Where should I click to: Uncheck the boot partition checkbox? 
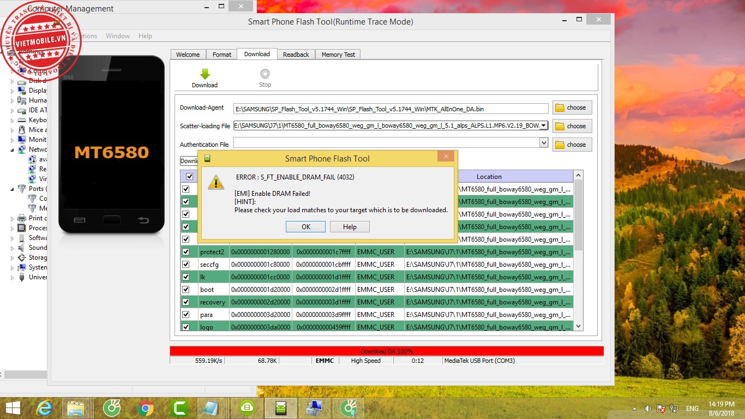(x=186, y=289)
